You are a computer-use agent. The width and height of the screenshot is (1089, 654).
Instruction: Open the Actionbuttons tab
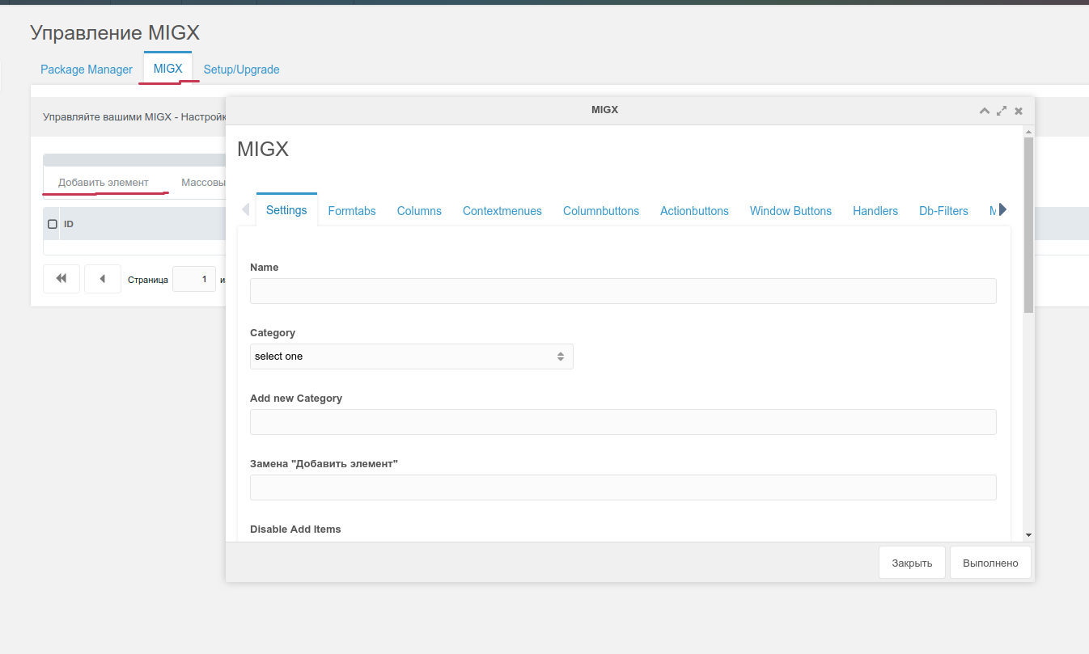click(694, 211)
